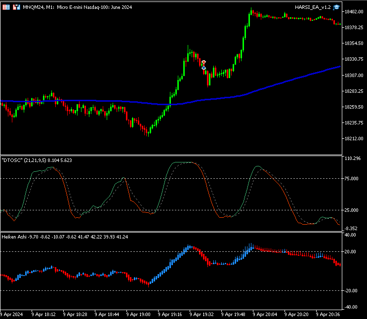Click the 9 Apr 18:28 time label

coord(75,315)
